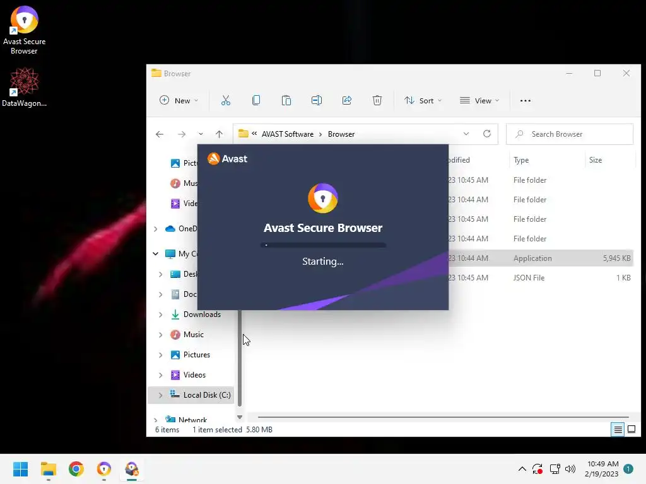The height and width of the screenshot is (484, 646).
Task: Click the sync update tray icon
Action: pos(537,469)
